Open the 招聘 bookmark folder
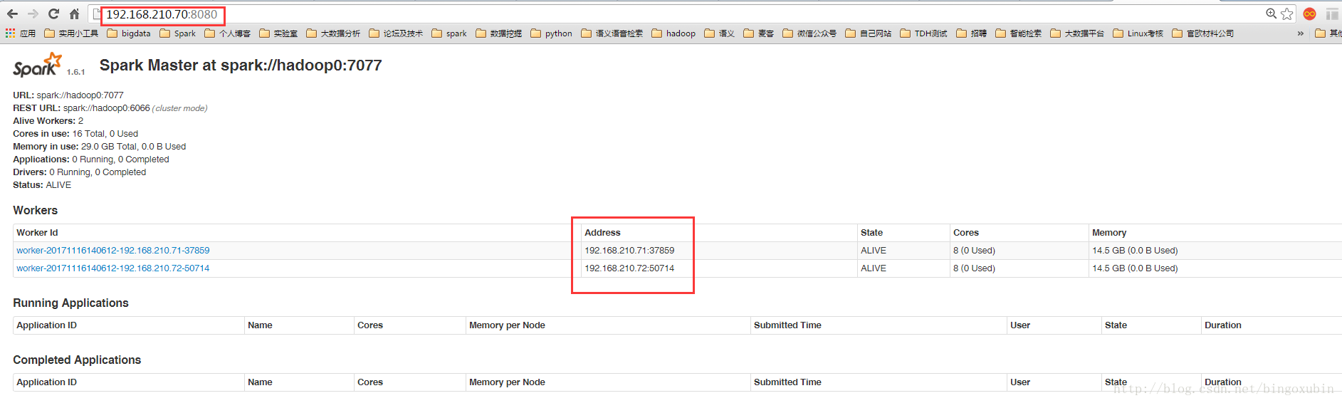The image size is (1342, 403). 972,33
